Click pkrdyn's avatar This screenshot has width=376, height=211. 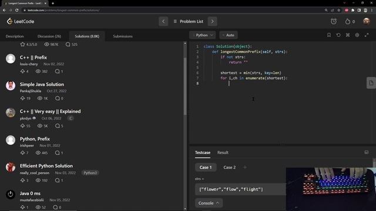tap(11, 113)
